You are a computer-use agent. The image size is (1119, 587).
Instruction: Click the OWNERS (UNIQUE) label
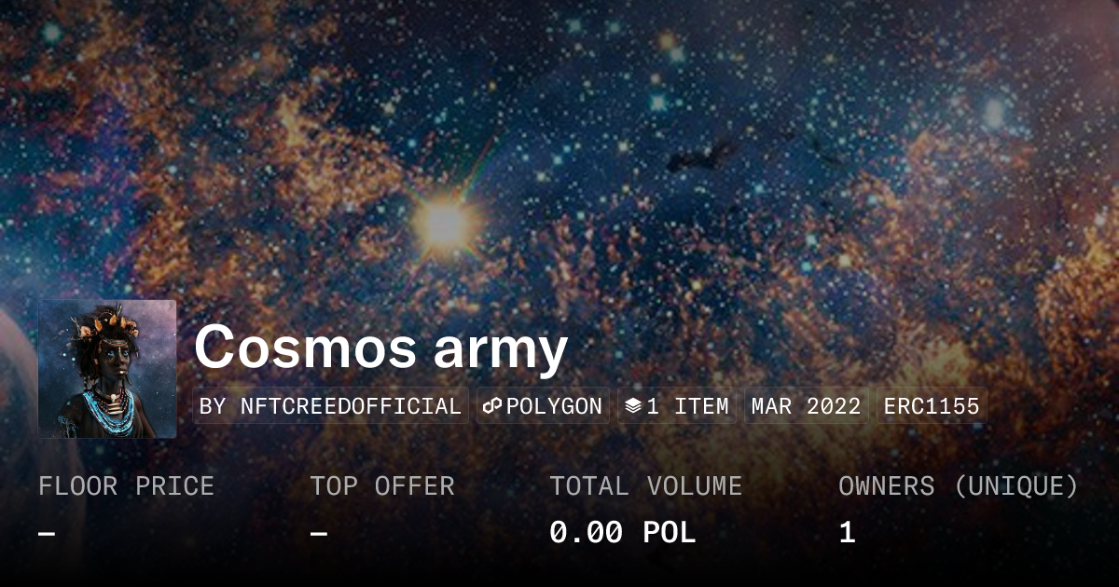[959, 485]
